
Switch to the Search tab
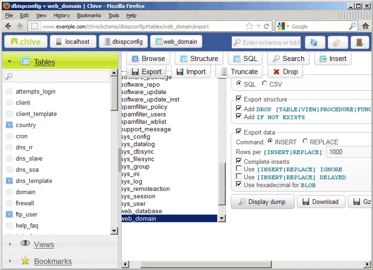288,58
